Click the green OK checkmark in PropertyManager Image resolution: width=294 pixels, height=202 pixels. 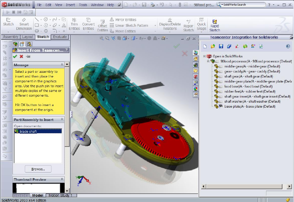pos(15,56)
